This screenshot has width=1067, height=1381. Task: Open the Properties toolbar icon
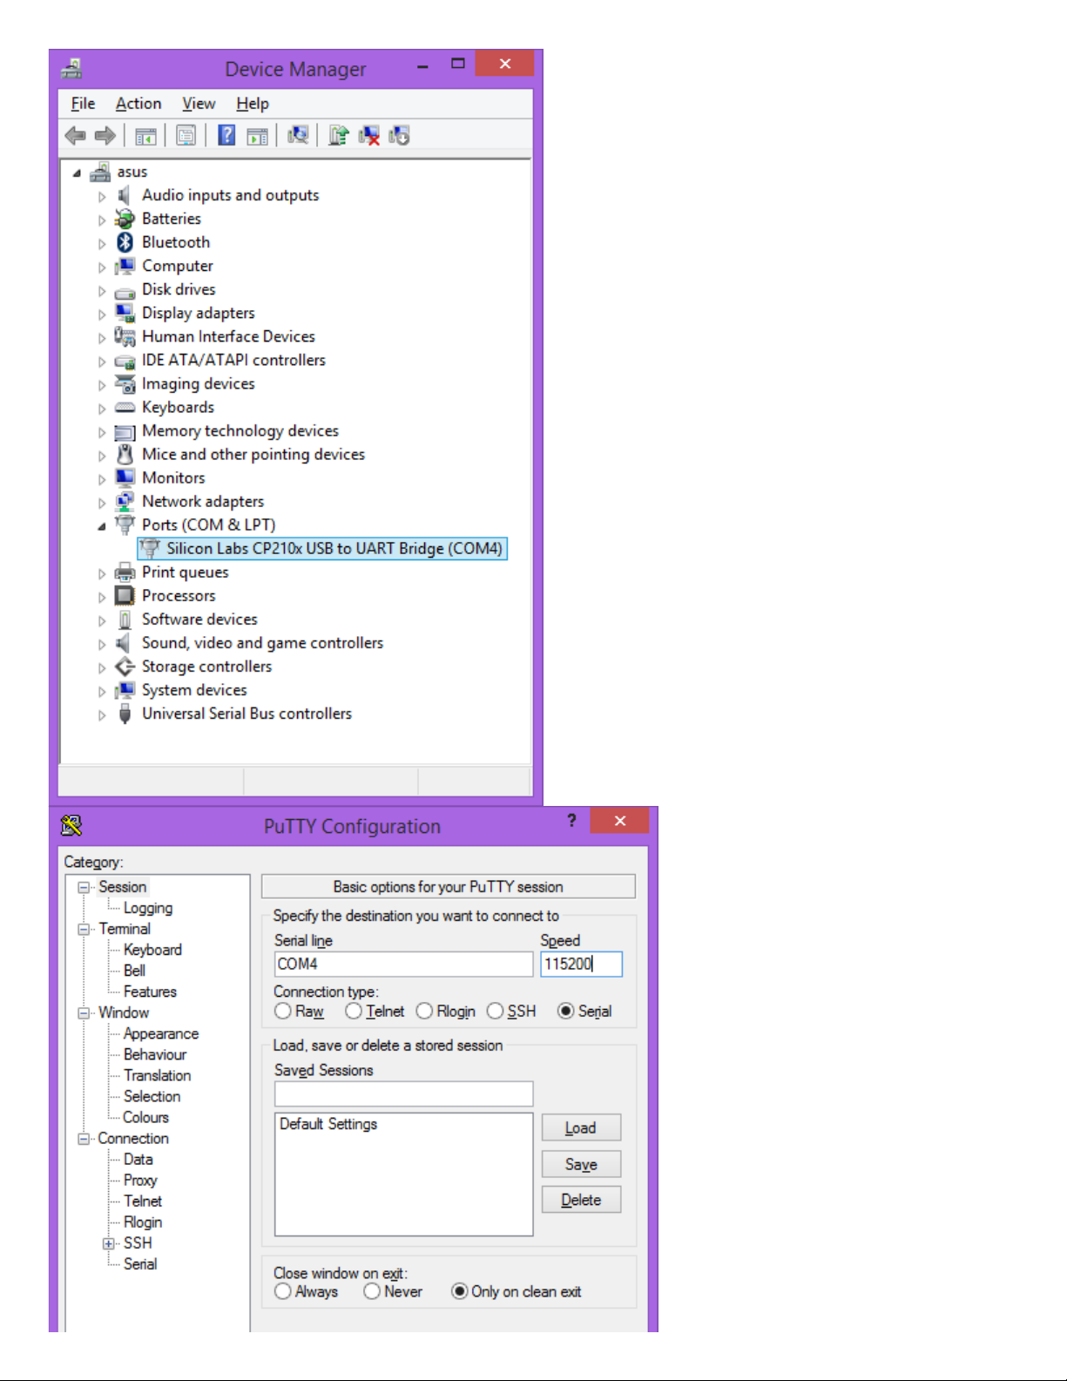(x=186, y=136)
